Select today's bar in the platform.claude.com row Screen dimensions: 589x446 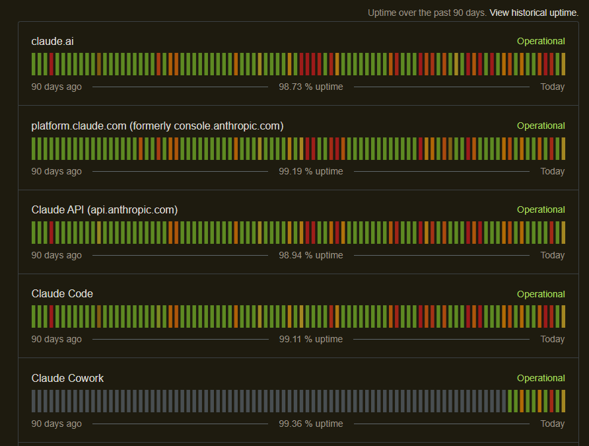(563, 149)
